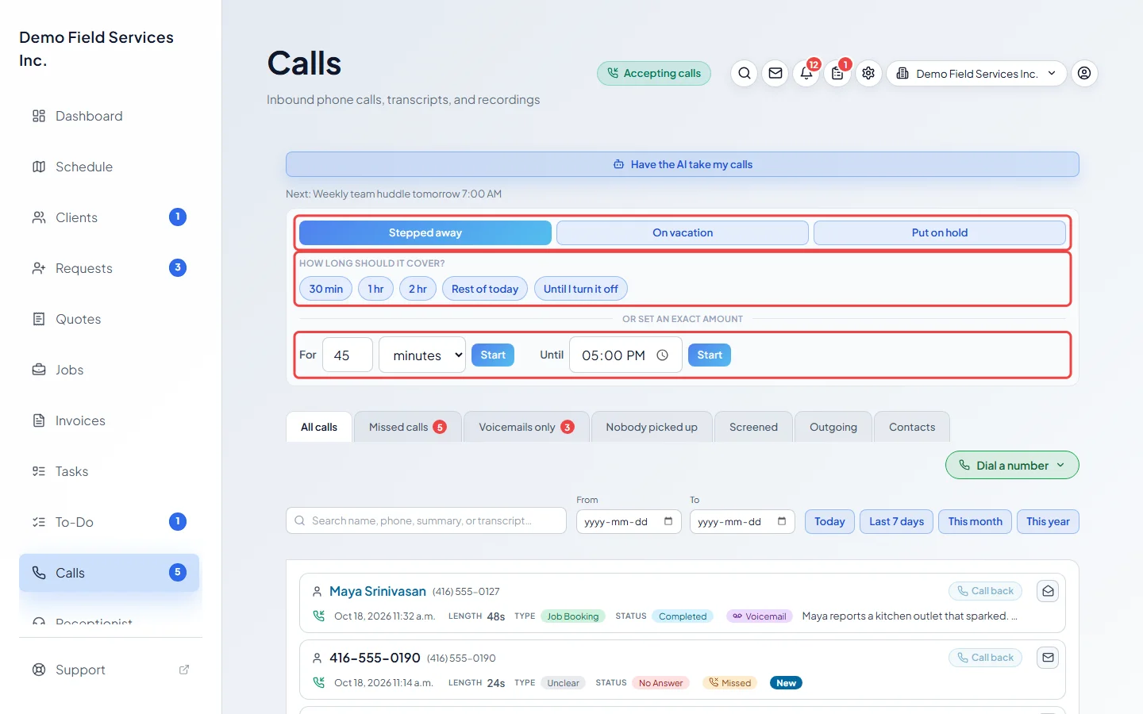This screenshot has height=714, width=1143.
Task: Select the On vacation mode
Action: pos(683,232)
